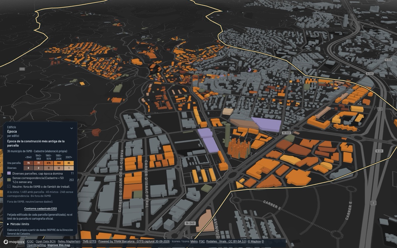Click Improve this map link
Image resolution: width=397 pixels, height=248 pixels.
coord(59,245)
